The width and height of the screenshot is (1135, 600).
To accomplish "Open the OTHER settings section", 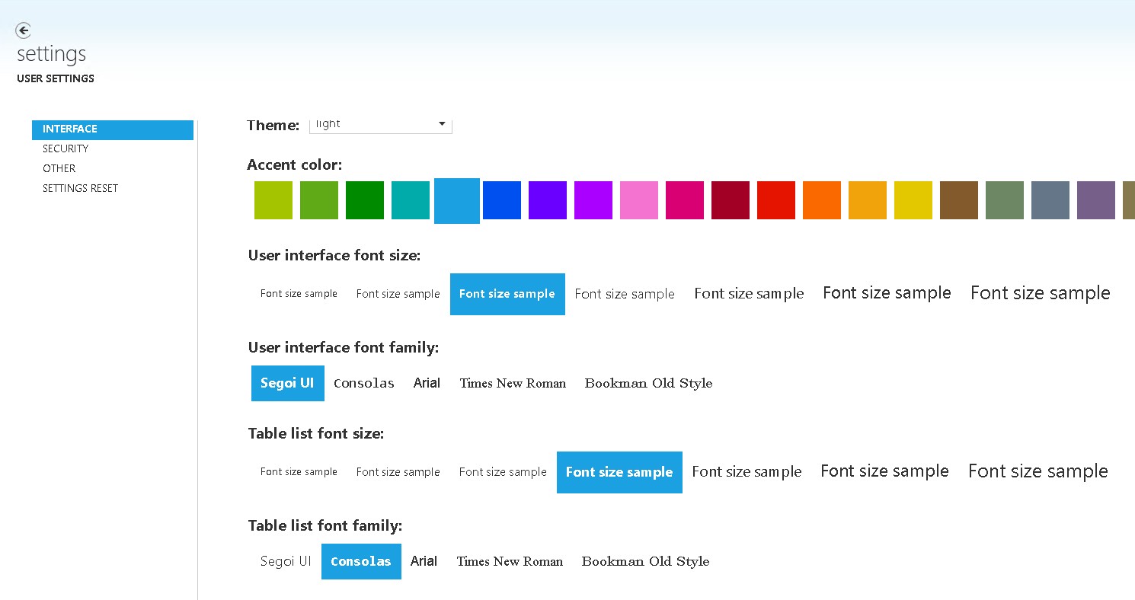I will [x=59, y=168].
